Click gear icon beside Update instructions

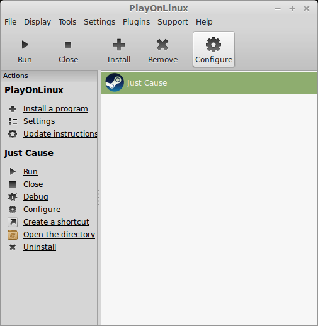[x=13, y=134]
